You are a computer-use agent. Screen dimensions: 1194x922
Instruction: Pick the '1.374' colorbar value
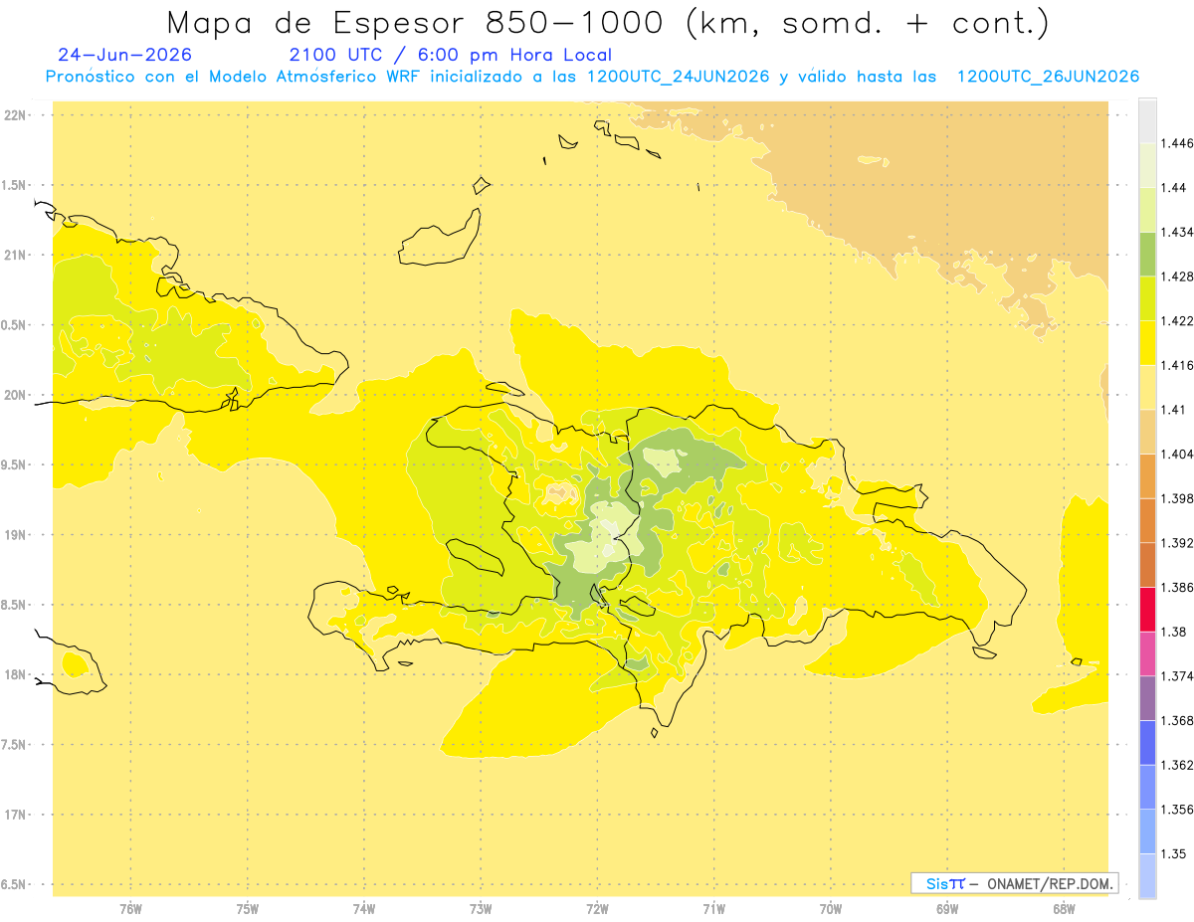[x=1177, y=675]
